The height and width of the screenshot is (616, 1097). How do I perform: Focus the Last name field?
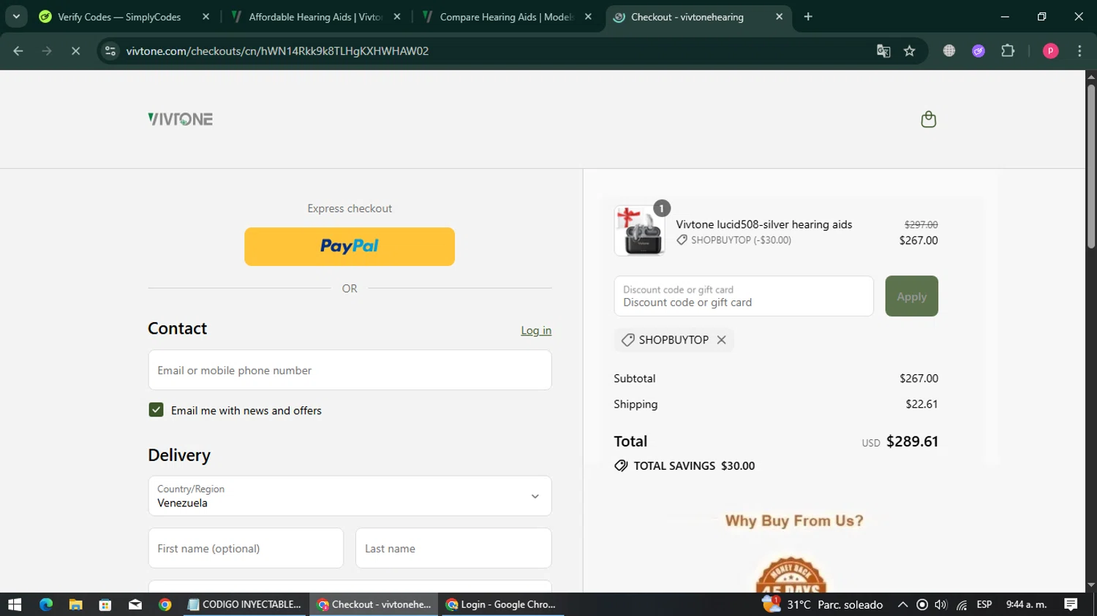point(453,548)
